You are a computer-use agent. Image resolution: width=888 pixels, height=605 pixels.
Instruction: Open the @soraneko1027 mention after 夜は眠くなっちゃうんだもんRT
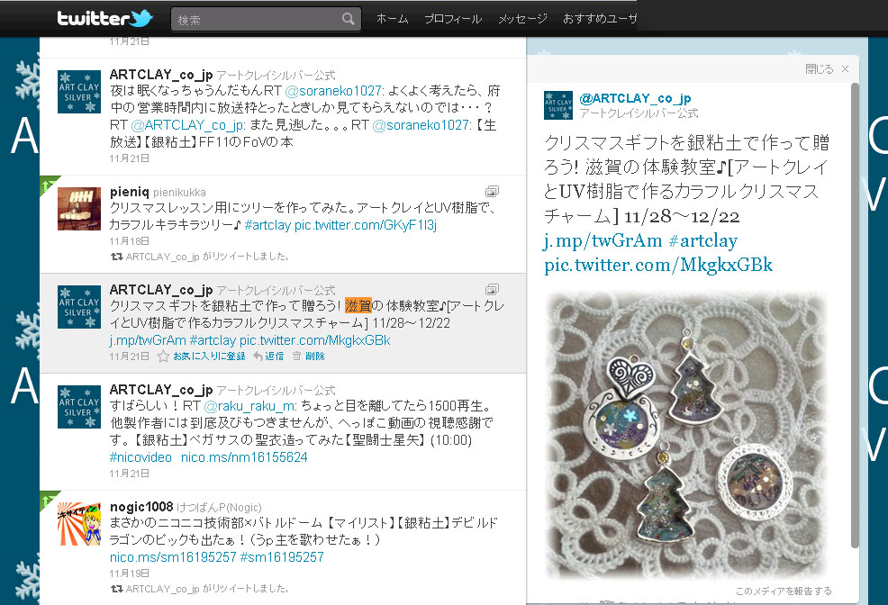pyautogui.click(x=334, y=91)
